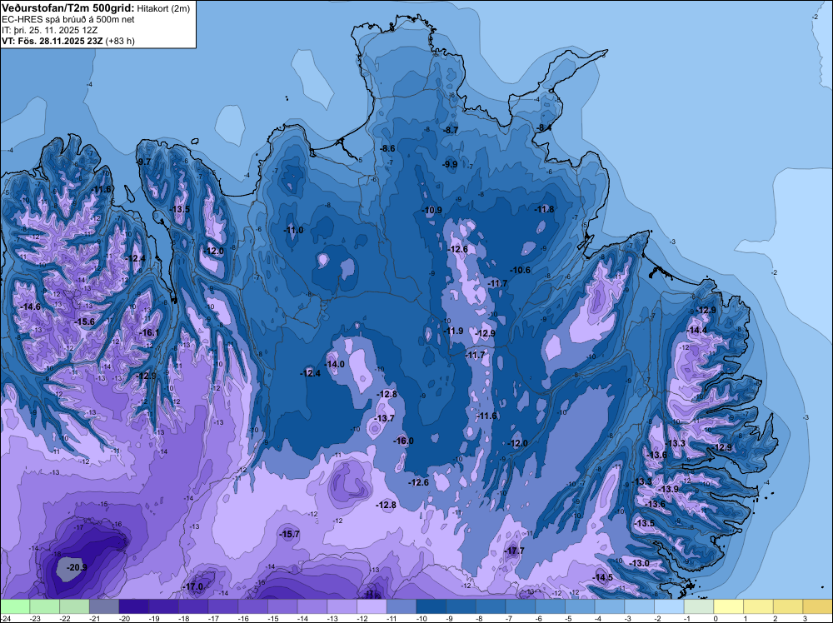Viewport: 833px width, 623px height.
Task: Click the light green -24 legend swatch
Action: point(15,606)
